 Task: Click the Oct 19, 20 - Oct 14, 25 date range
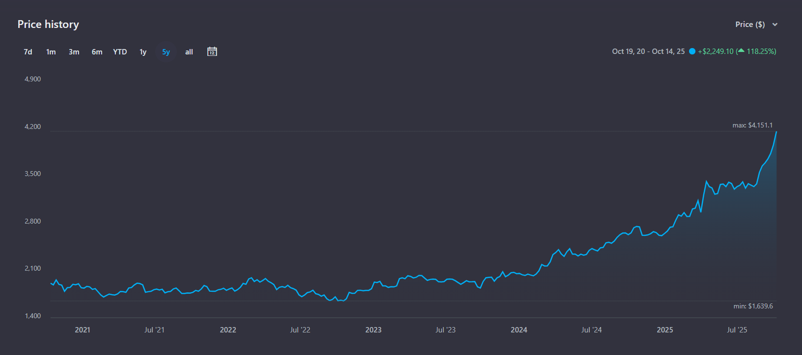pos(648,51)
